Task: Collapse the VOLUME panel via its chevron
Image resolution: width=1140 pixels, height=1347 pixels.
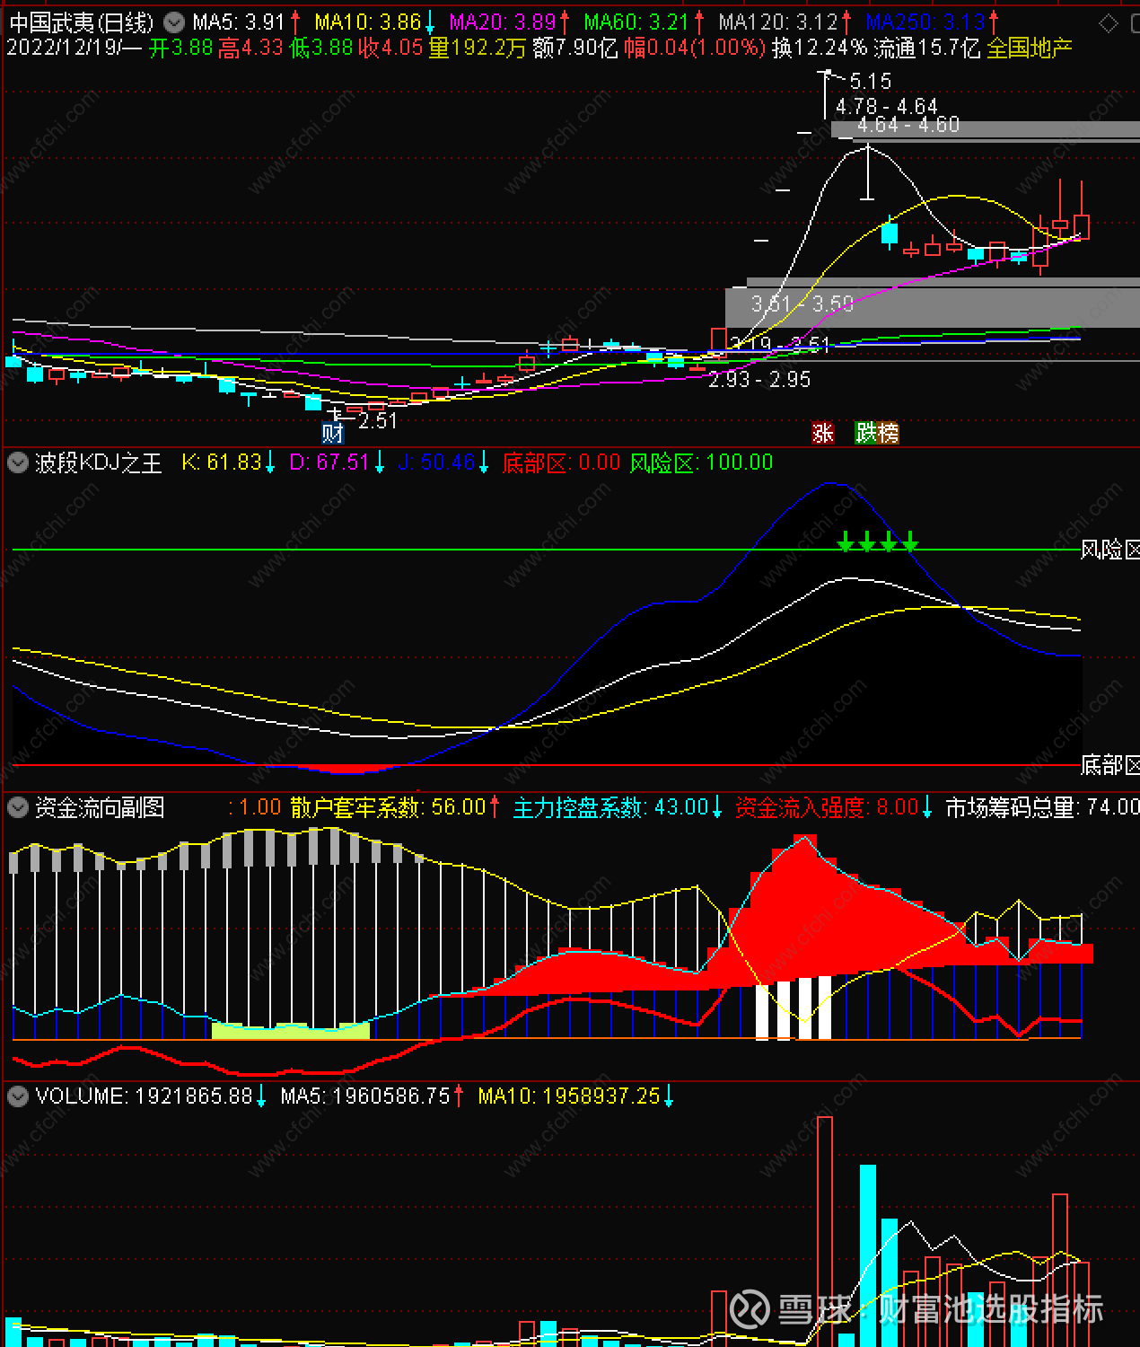Action: coord(16,1096)
